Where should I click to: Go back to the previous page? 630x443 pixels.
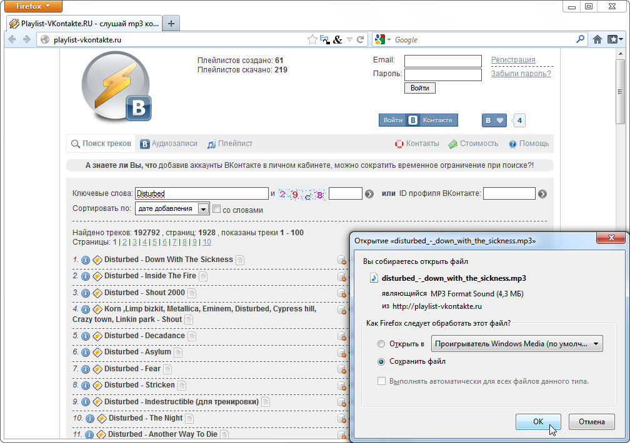[x=12, y=39]
